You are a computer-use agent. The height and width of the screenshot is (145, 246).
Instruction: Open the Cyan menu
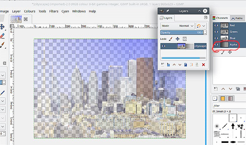click(x=65, y=11)
